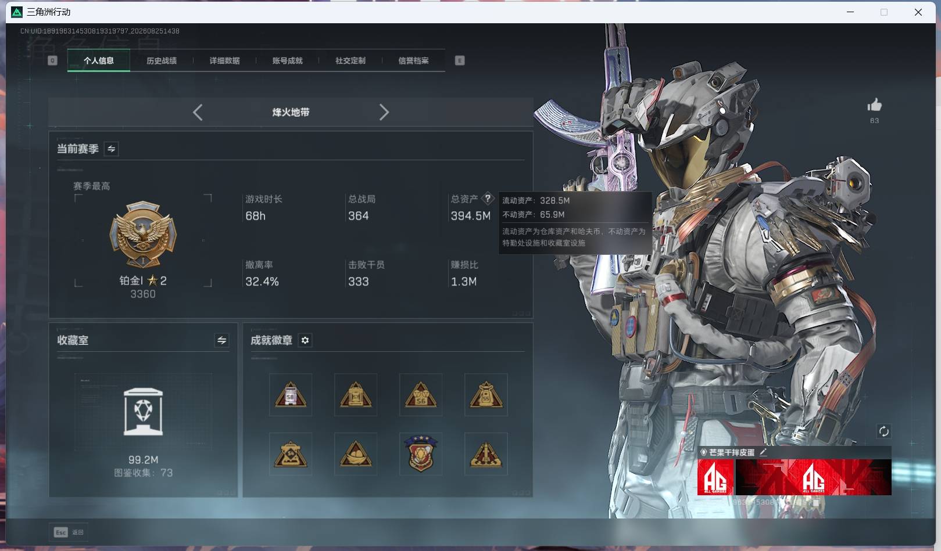Select the S4 achievement badge
Viewport: 941px width, 551px height.
291,454
